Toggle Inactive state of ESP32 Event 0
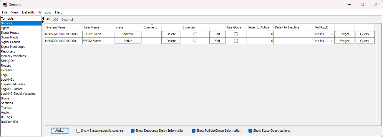This screenshot has height=137, width=383. [x=128, y=34]
